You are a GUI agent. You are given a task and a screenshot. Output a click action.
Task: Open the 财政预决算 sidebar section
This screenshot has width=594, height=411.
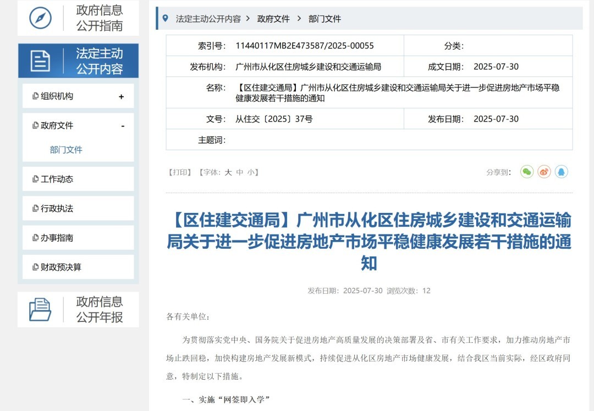point(78,267)
